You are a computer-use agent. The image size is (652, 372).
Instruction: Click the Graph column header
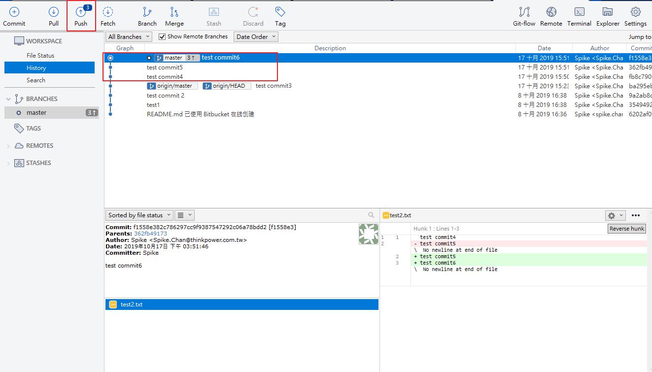(125, 48)
